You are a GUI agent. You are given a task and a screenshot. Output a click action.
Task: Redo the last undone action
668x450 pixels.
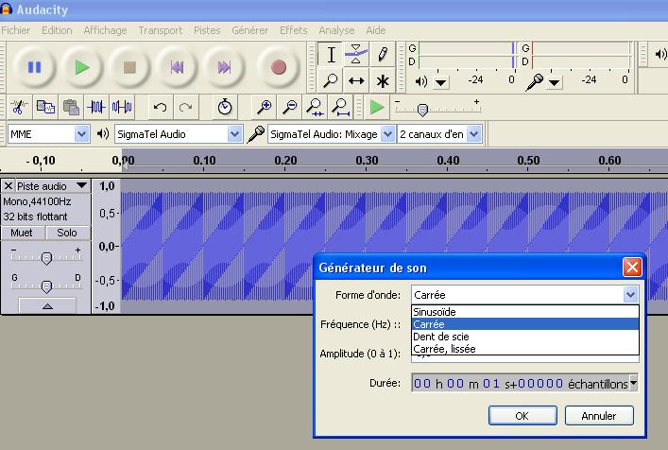tap(186, 107)
